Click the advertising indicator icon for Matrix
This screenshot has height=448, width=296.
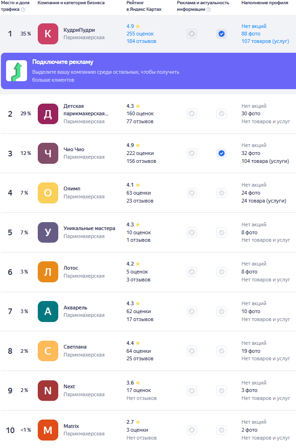[192, 430]
